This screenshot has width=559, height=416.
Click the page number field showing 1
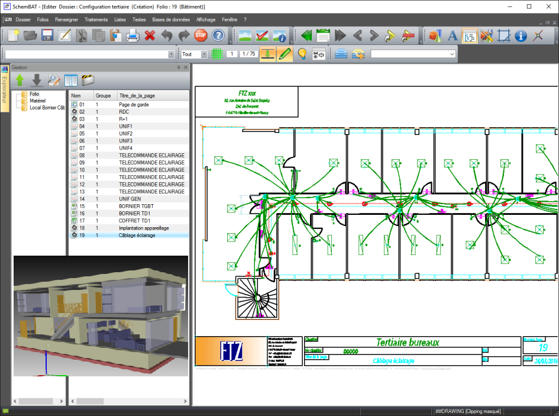click(x=232, y=54)
